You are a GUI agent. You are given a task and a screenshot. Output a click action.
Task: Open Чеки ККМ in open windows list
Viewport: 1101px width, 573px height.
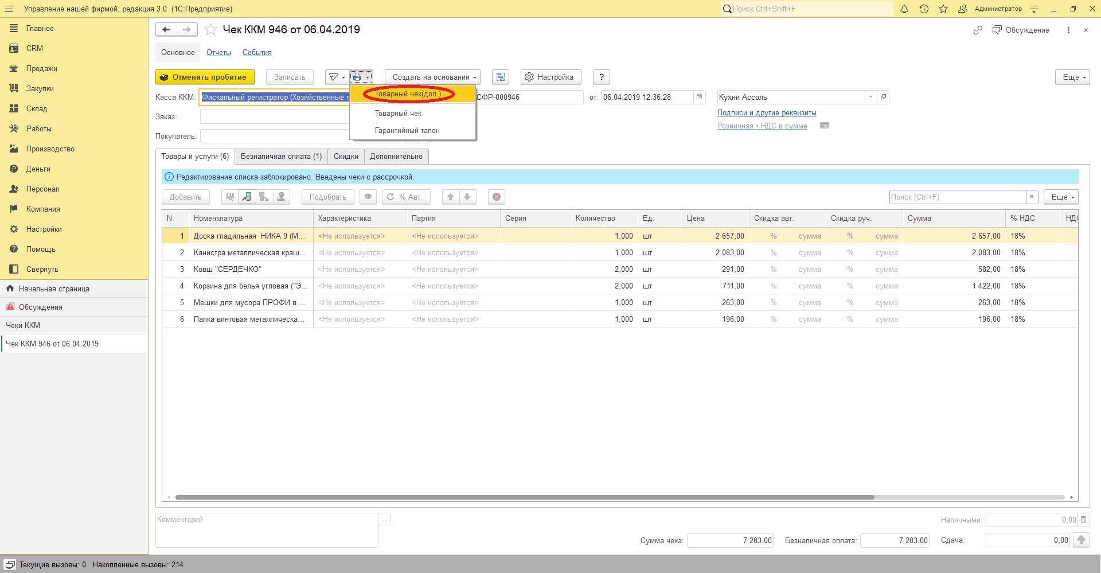click(74, 325)
